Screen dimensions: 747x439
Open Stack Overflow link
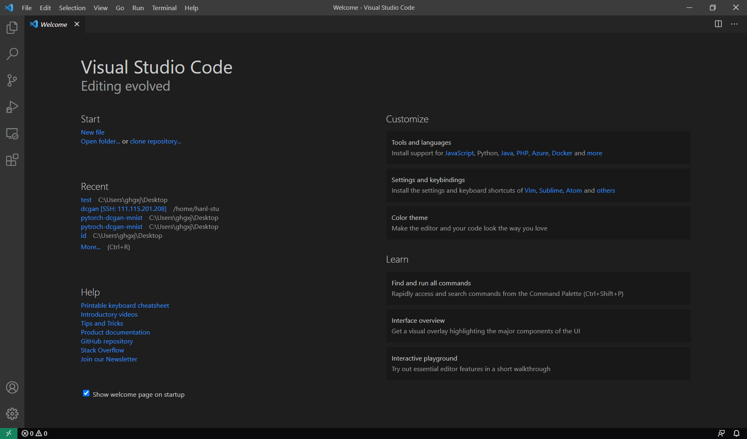pyautogui.click(x=103, y=350)
